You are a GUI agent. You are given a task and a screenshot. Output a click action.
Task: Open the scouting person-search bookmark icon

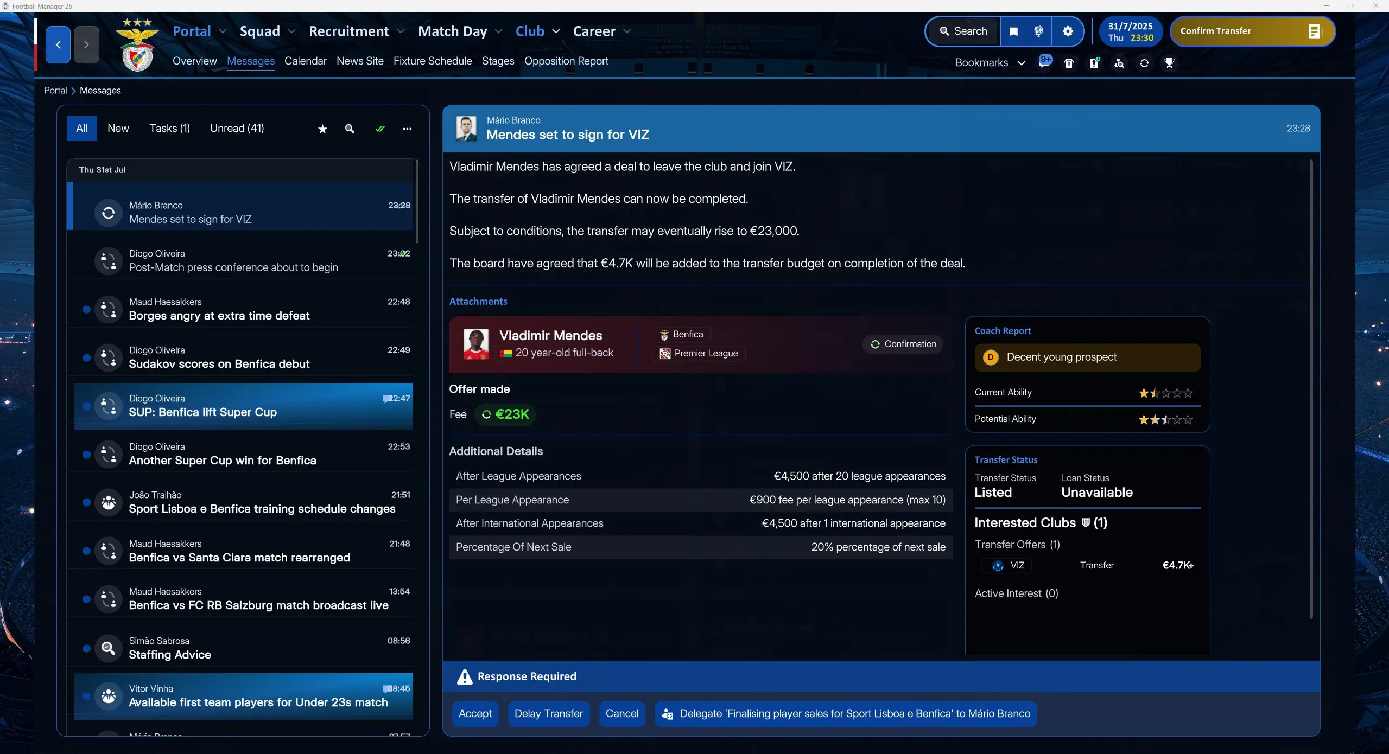coord(1119,63)
